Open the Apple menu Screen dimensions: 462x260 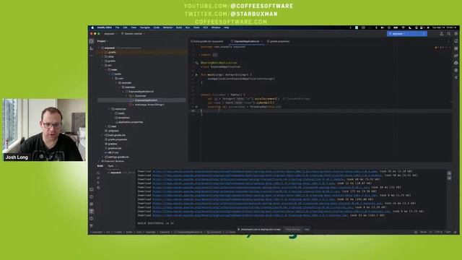click(92, 27)
